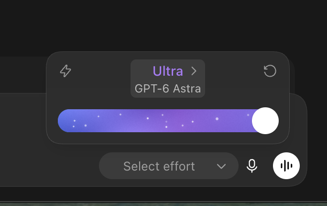
Task: Click the Select effort placeholder text
Action: [159, 166]
